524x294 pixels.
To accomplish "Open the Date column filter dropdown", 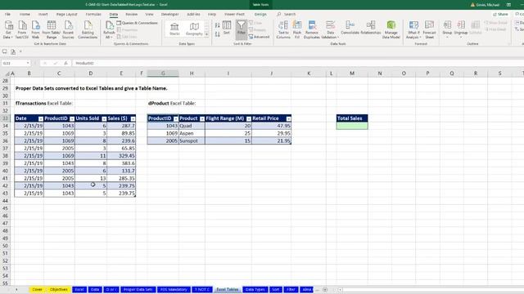I will 40,118.
